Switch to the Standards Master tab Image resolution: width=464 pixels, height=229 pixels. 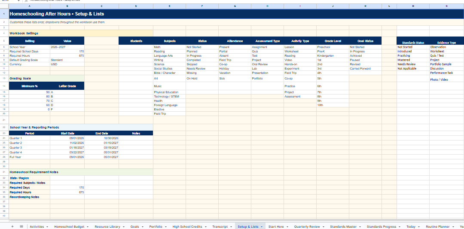(x=343, y=226)
